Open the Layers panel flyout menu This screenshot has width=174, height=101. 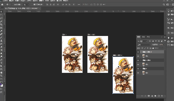click(x=165, y=37)
